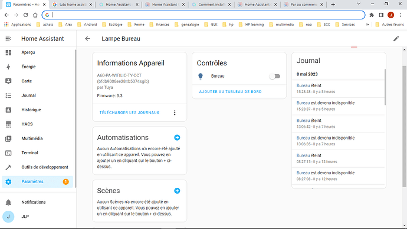Open Journal list icon in sidebar
Screen dimensions: 407x229
[8, 95]
